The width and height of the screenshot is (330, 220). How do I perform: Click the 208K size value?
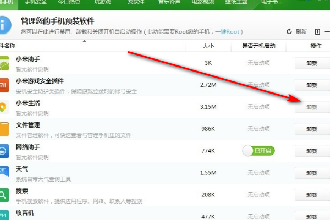[208, 195]
